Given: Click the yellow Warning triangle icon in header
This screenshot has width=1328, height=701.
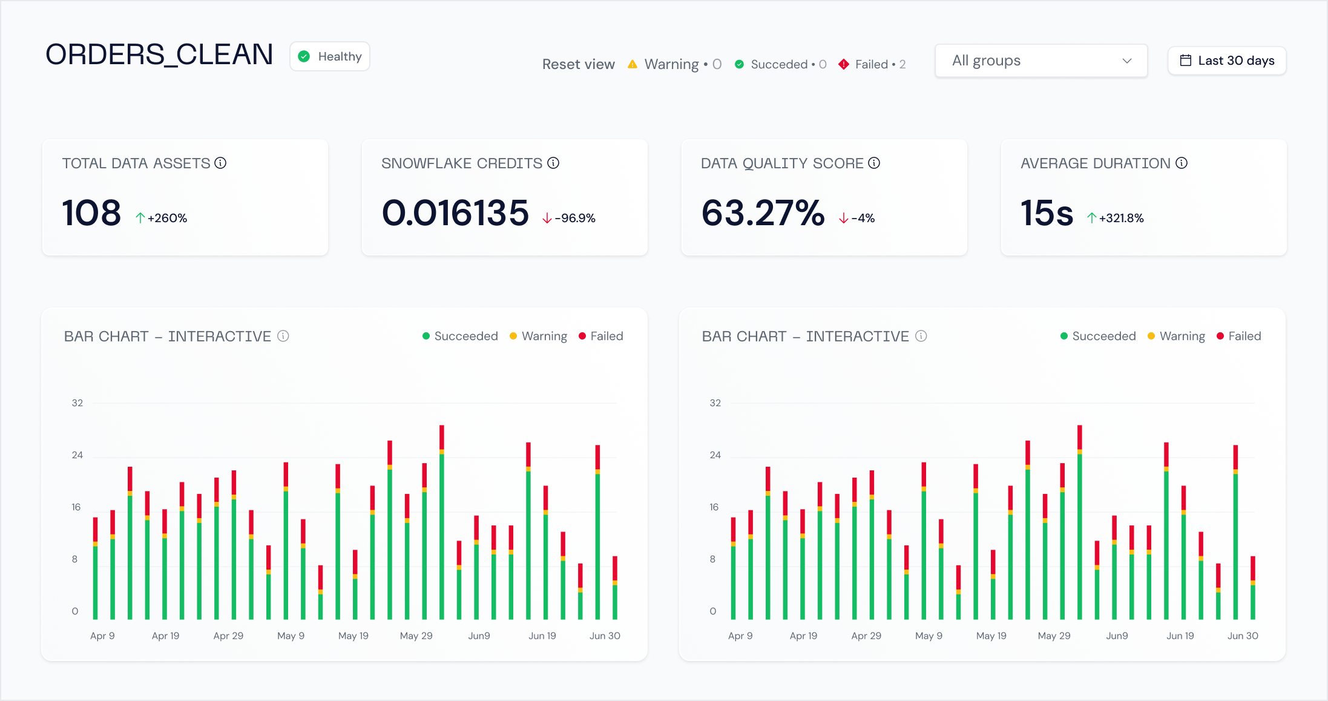Looking at the screenshot, I should click(x=632, y=64).
